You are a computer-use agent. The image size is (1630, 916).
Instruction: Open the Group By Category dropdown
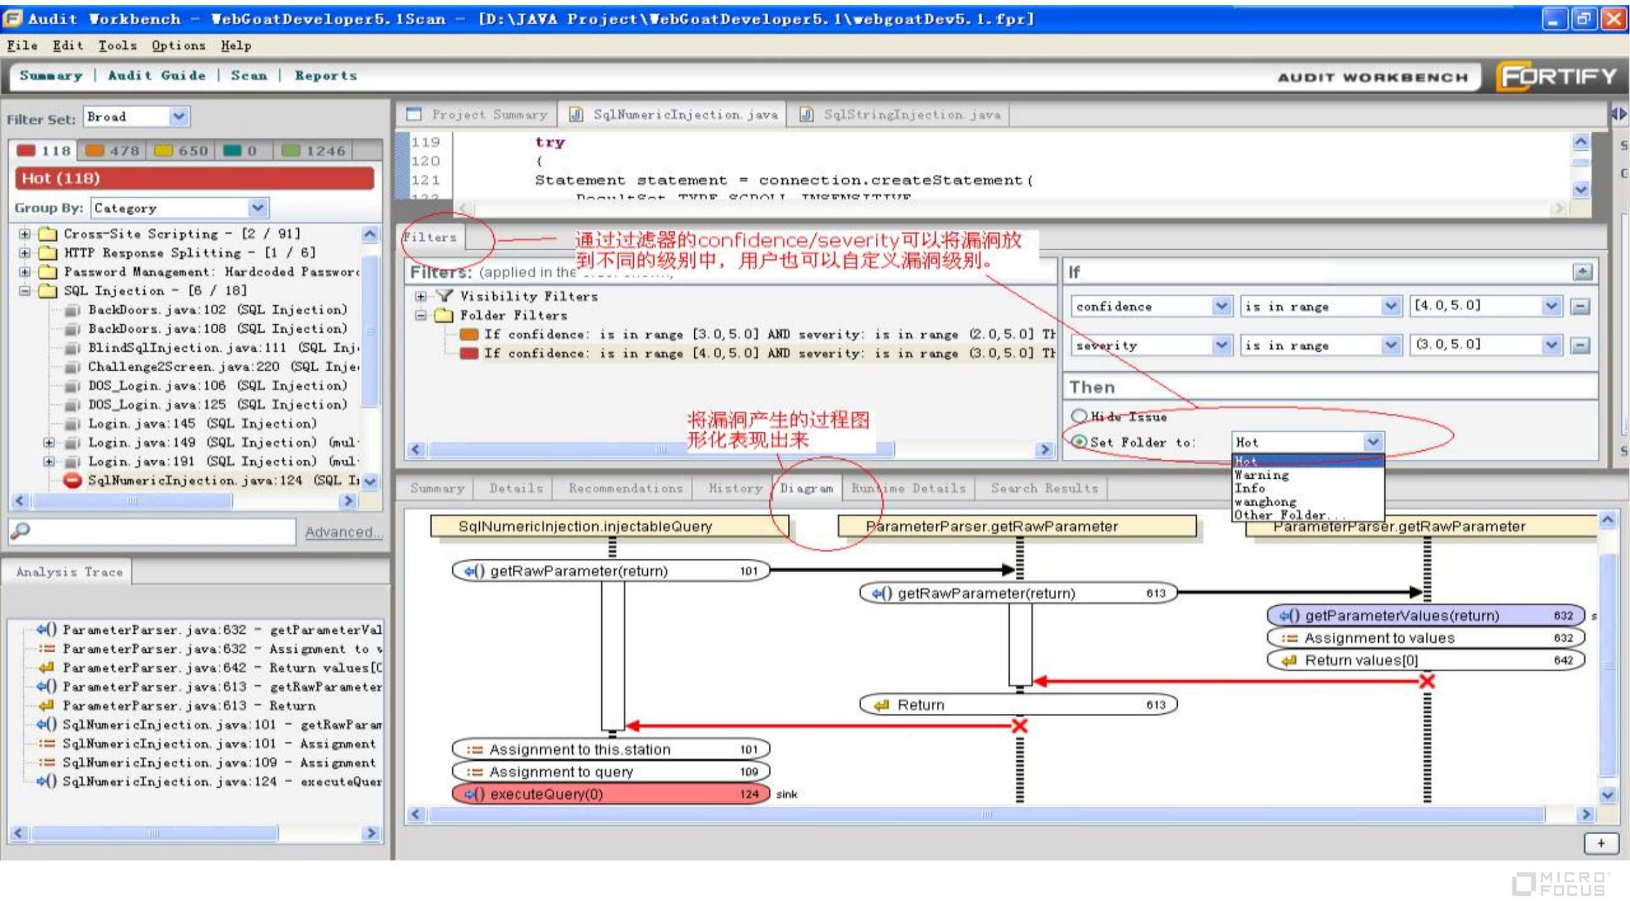[x=257, y=208]
